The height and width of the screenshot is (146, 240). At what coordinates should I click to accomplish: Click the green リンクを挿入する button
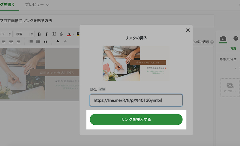click(x=136, y=119)
